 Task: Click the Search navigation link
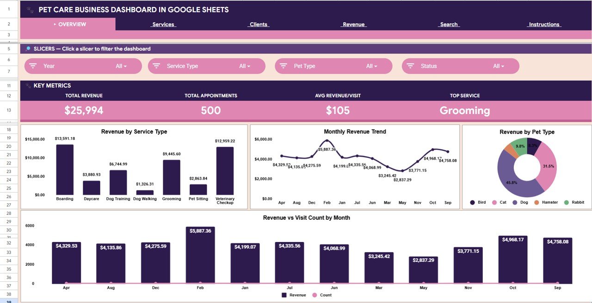[x=448, y=24]
